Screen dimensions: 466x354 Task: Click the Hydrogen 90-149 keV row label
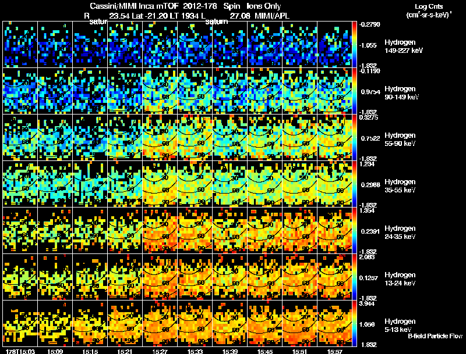click(402, 93)
